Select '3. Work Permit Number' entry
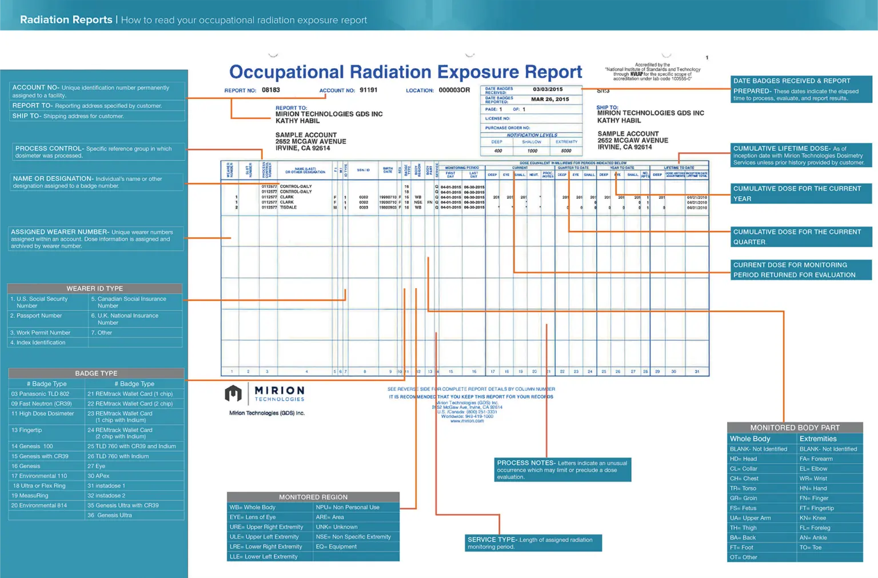The width and height of the screenshot is (878, 578). (48, 333)
